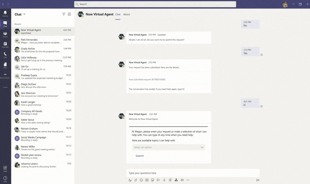
Task: Expand the Chat header dropdown chevron
Action: click(x=24, y=14)
